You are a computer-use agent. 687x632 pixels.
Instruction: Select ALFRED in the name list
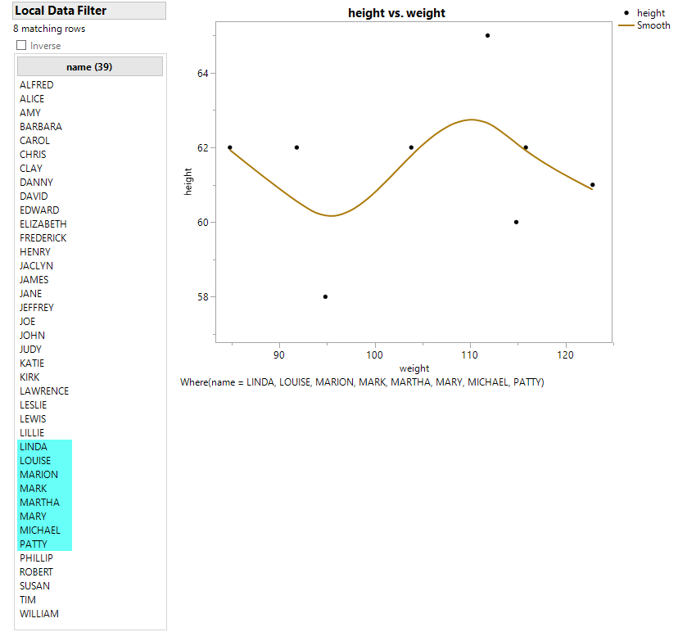pos(36,84)
